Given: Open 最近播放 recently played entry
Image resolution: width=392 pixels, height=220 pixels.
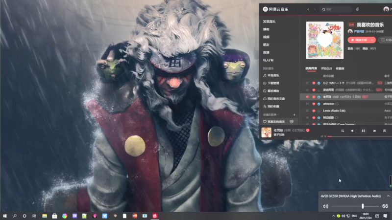Looking at the screenshot, I should pyautogui.click(x=271, y=91).
